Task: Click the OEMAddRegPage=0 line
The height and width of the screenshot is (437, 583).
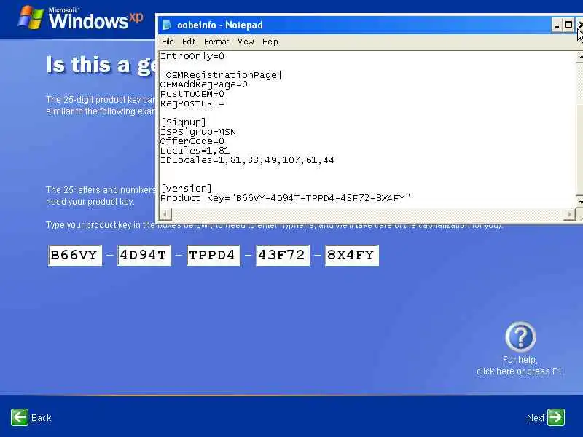Action: point(203,84)
